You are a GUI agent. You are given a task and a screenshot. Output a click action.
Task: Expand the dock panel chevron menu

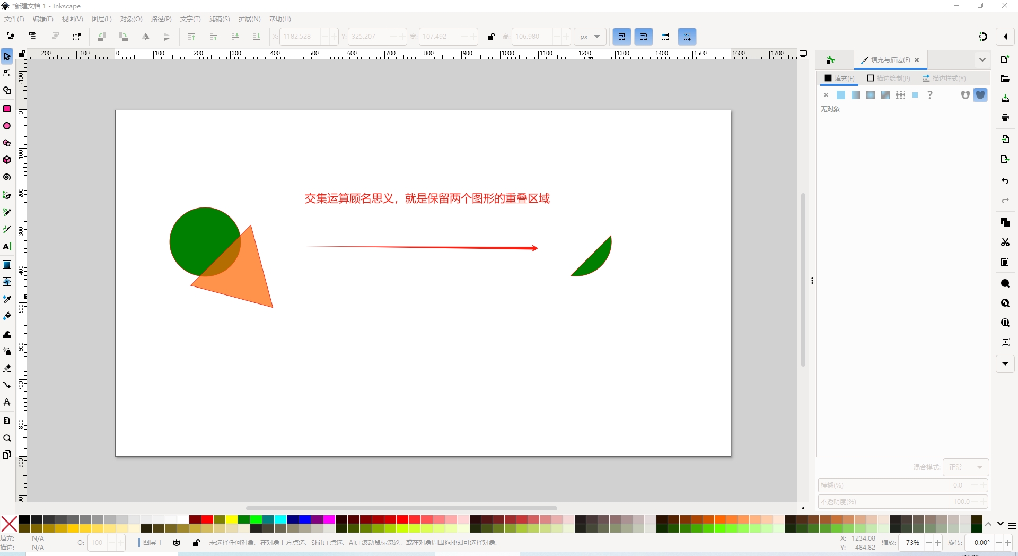(x=982, y=60)
